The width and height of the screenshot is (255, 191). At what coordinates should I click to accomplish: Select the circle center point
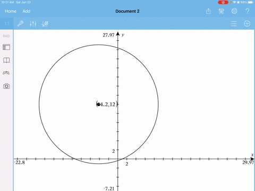[99, 105]
